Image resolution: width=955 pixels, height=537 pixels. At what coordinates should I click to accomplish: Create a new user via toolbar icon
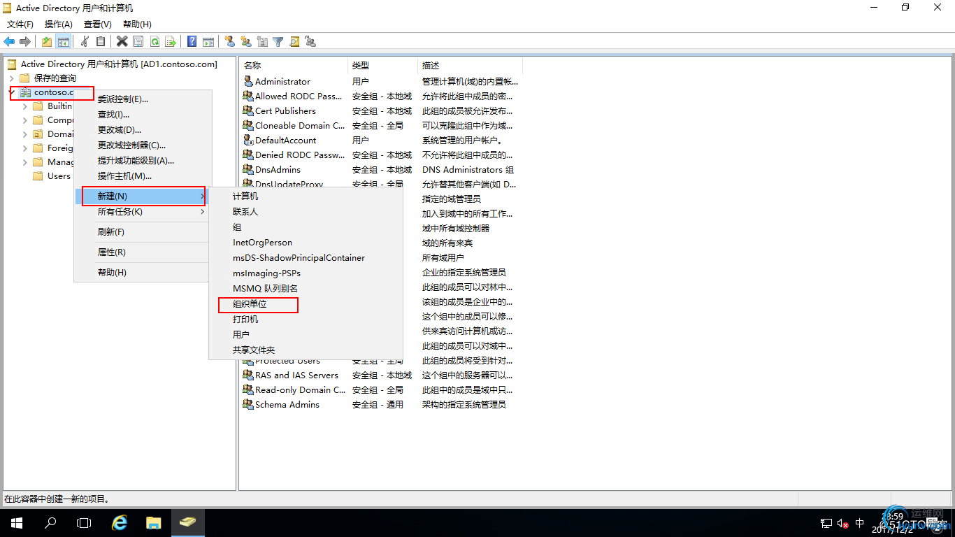click(x=229, y=41)
